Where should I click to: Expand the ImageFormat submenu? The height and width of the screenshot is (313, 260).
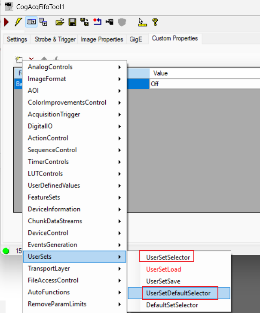(x=75, y=79)
